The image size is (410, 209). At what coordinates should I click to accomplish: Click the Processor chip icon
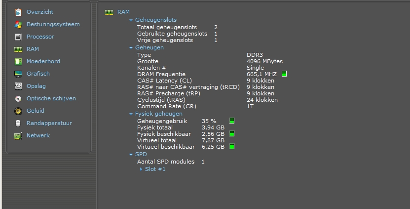point(18,37)
